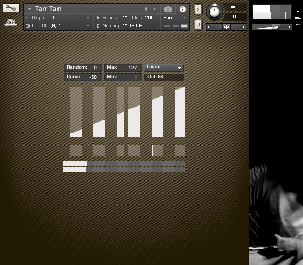Open the Tam Tam instrument name menu
The height and width of the screenshot is (265, 303).
point(30,9)
